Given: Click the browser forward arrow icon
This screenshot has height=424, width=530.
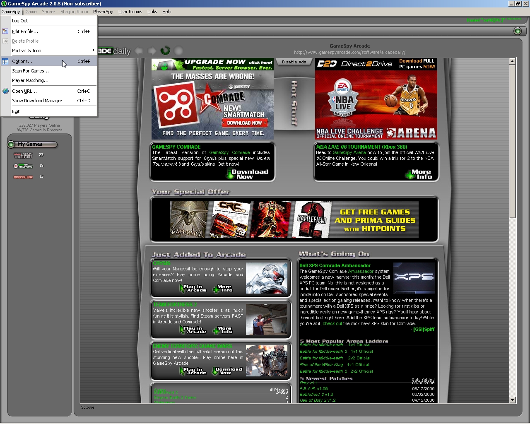Looking at the screenshot, I should tap(152, 51).
